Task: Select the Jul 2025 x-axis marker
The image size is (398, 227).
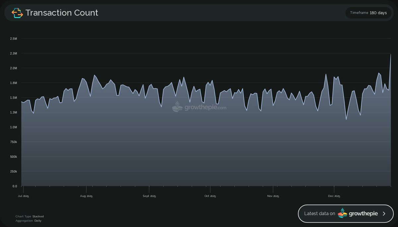Action: [x=23, y=196]
